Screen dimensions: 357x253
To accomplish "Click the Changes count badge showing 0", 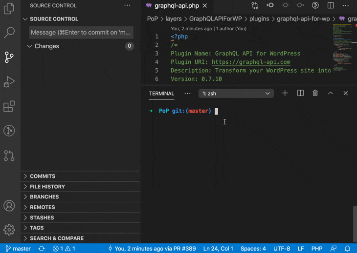I will point(129,46).
